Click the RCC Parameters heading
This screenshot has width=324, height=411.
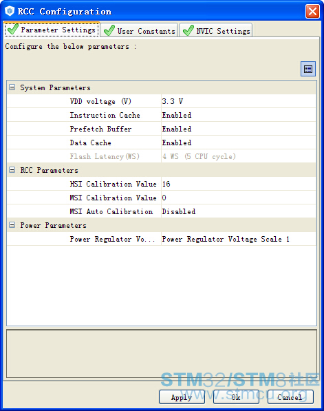50,170
